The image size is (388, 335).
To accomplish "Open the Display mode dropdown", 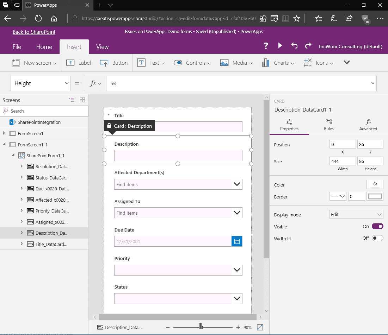I will tap(356, 215).
